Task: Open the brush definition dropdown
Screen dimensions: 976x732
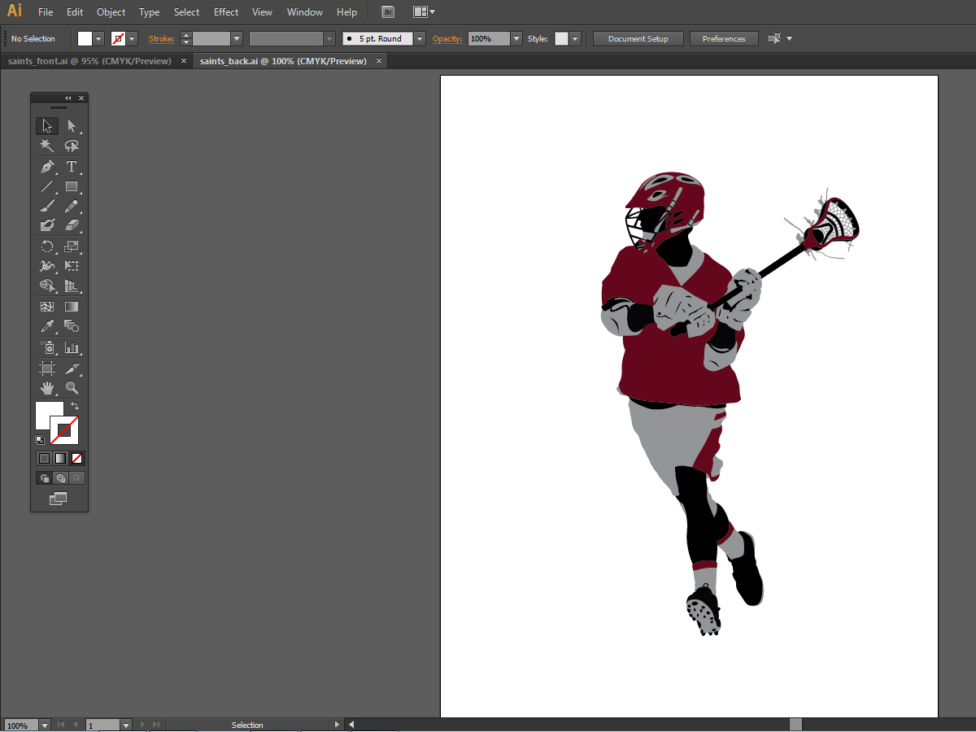Action: (420, 39)
